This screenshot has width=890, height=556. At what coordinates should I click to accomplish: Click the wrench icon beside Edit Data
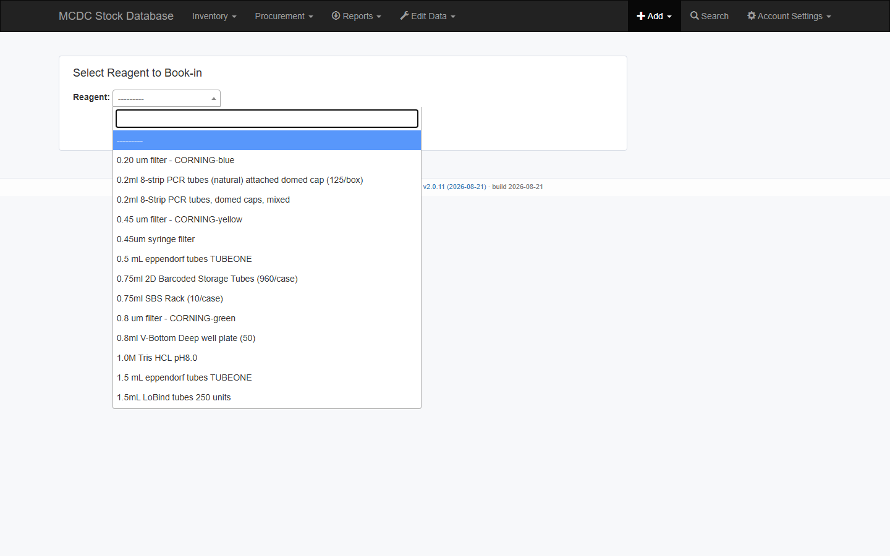(x=404, y=15)
